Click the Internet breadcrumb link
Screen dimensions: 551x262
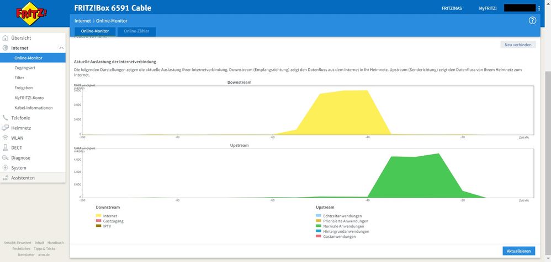(83, 21)
